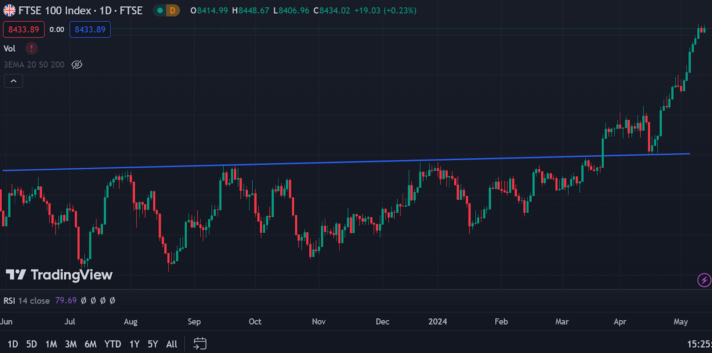Click the blue buy price 8433.89 button
Viewport: 712px width, 353px height.
tap(90, 29)
